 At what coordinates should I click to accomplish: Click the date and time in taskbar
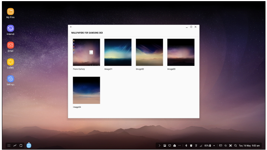click(x=249, y=145)
